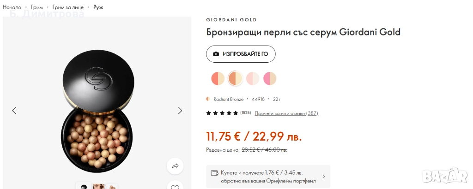Go to Грим за лице breadcrumb

pyautogui.click(x=65, y=7)
